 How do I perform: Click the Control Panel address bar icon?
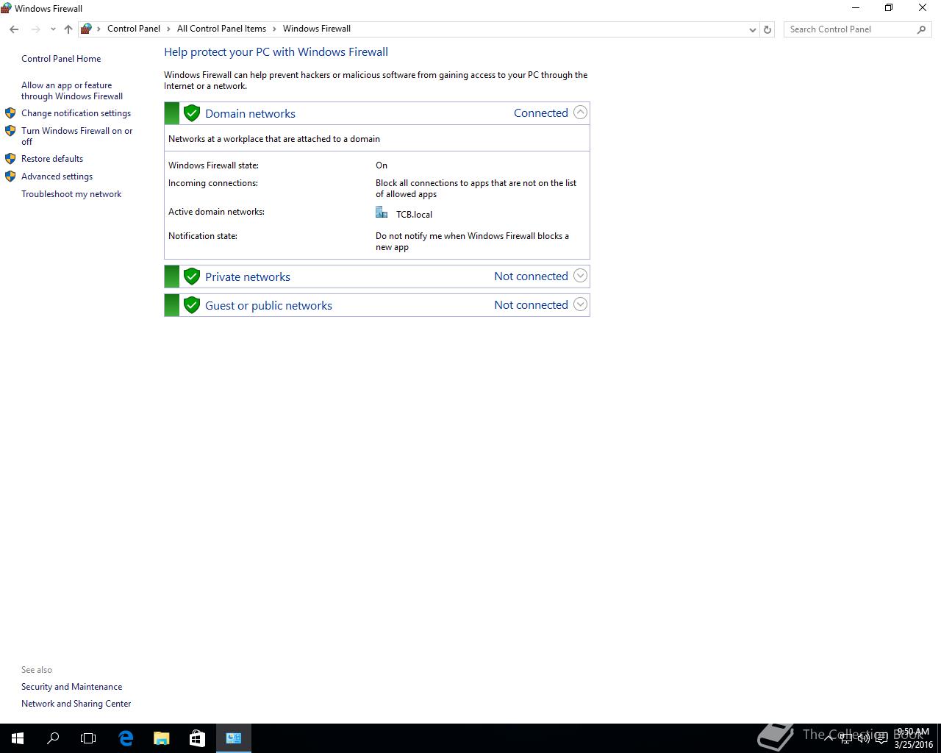point(87,29)
